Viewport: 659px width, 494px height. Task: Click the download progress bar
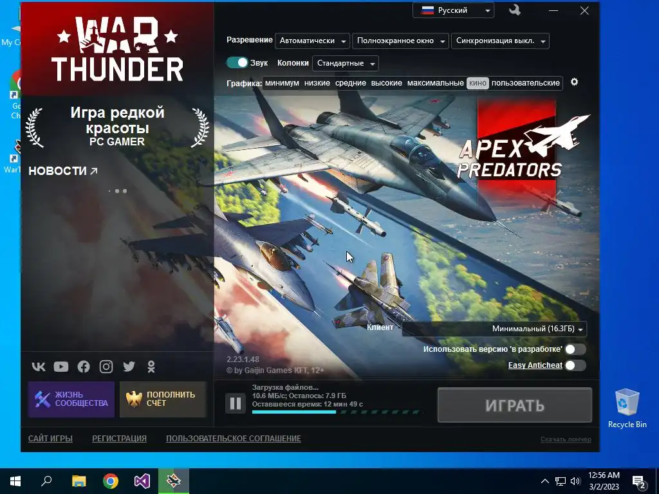pos(336,412)
